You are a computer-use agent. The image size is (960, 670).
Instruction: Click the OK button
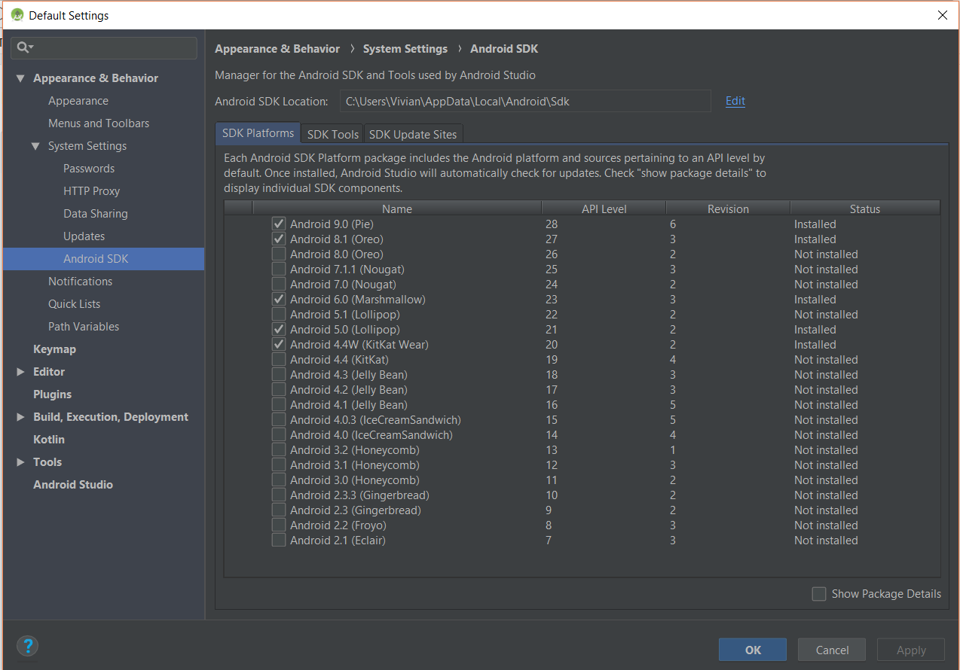753,650
